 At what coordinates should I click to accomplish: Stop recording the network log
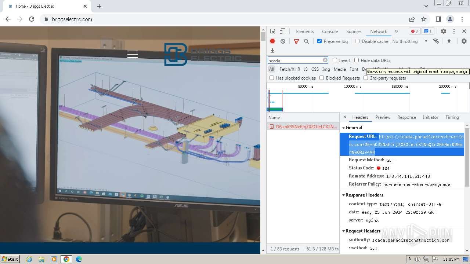point(272,41)
